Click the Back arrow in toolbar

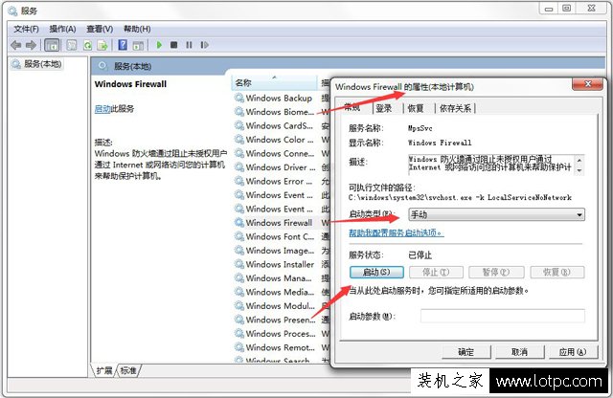coord(16,45)
